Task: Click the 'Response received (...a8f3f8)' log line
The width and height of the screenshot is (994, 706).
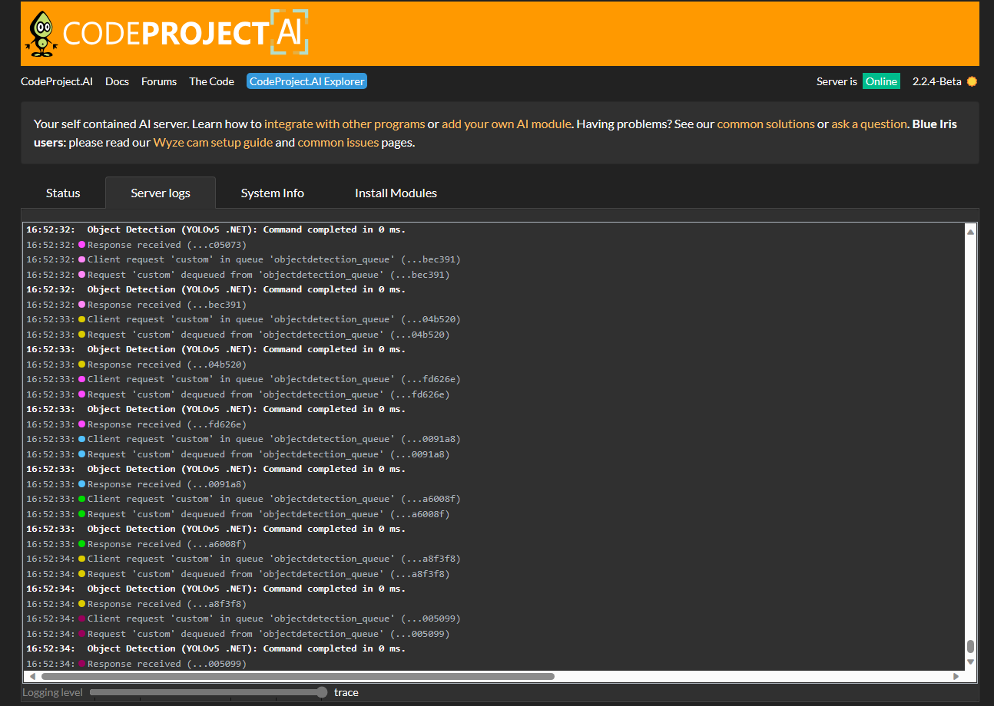Action: click(137, 604)
